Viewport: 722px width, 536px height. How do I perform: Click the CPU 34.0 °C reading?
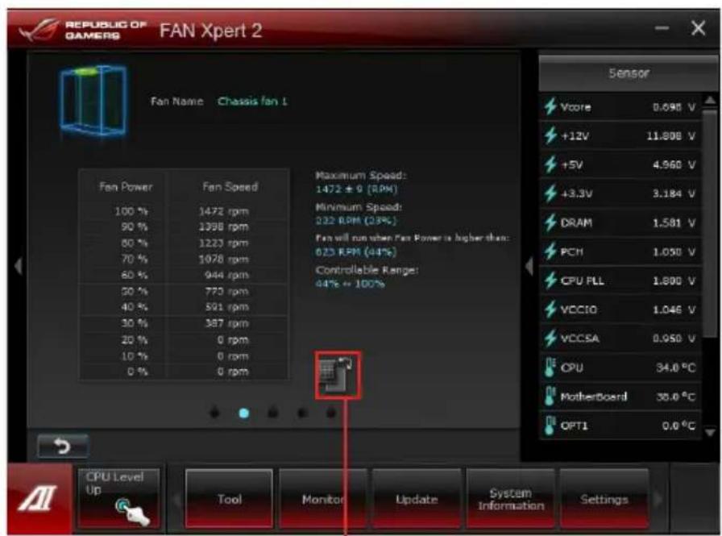pyautogui.click(x=675, y=368)
